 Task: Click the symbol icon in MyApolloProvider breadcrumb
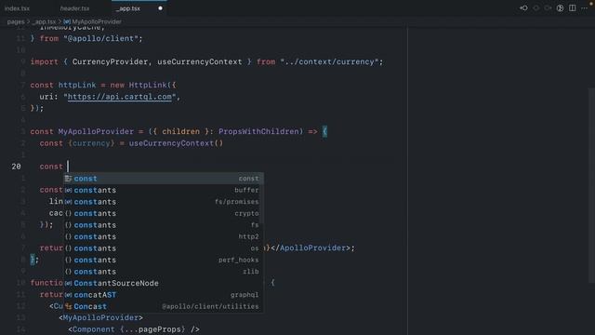[67, 21]
